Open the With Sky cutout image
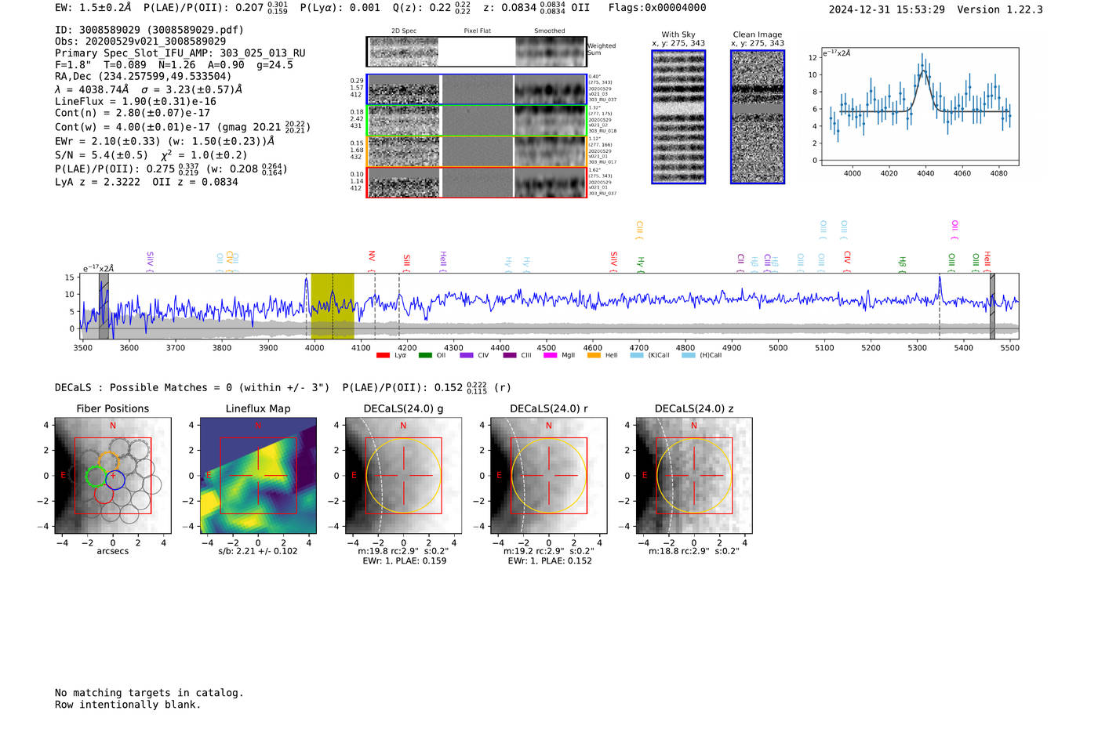Screen dimensions: 1098x747 (678, 117)
